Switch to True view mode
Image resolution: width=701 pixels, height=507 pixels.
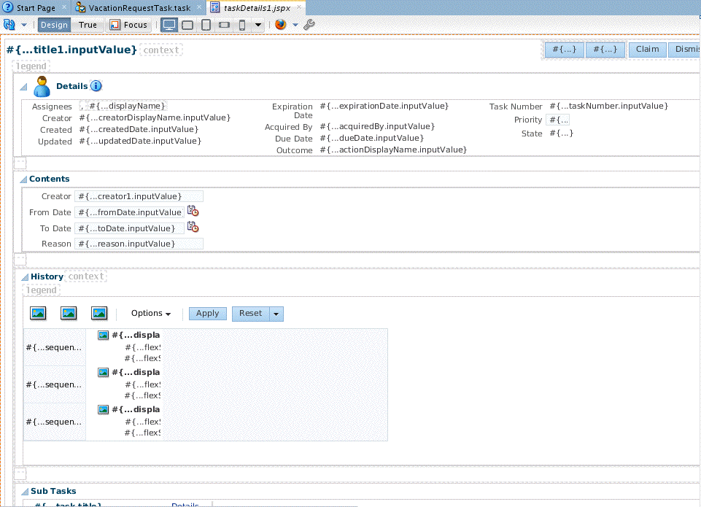pos(88,25)
